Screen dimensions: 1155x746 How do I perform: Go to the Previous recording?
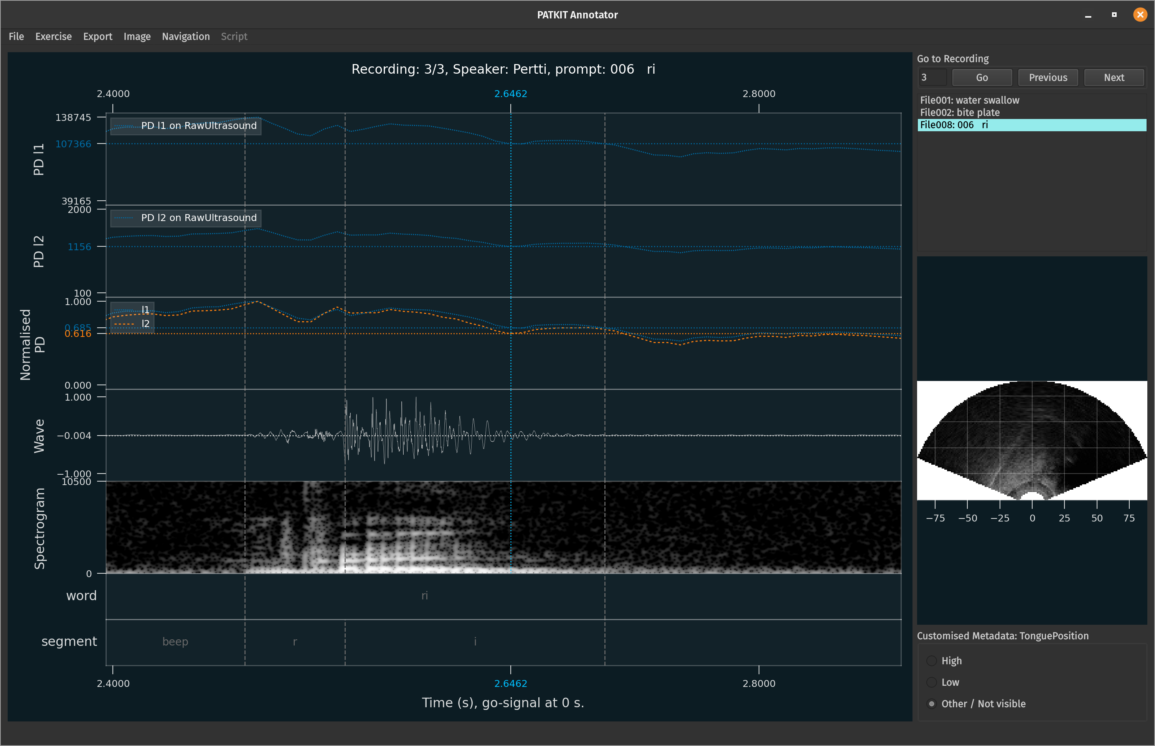1048,78
